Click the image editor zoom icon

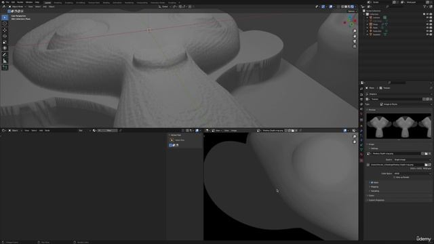(x=355, y=137)
